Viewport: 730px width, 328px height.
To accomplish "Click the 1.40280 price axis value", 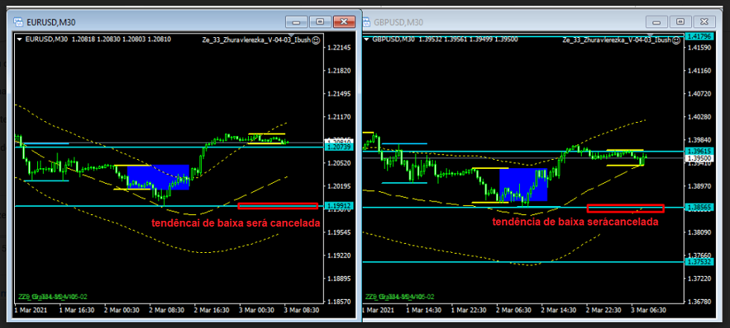I will point(700,117).
